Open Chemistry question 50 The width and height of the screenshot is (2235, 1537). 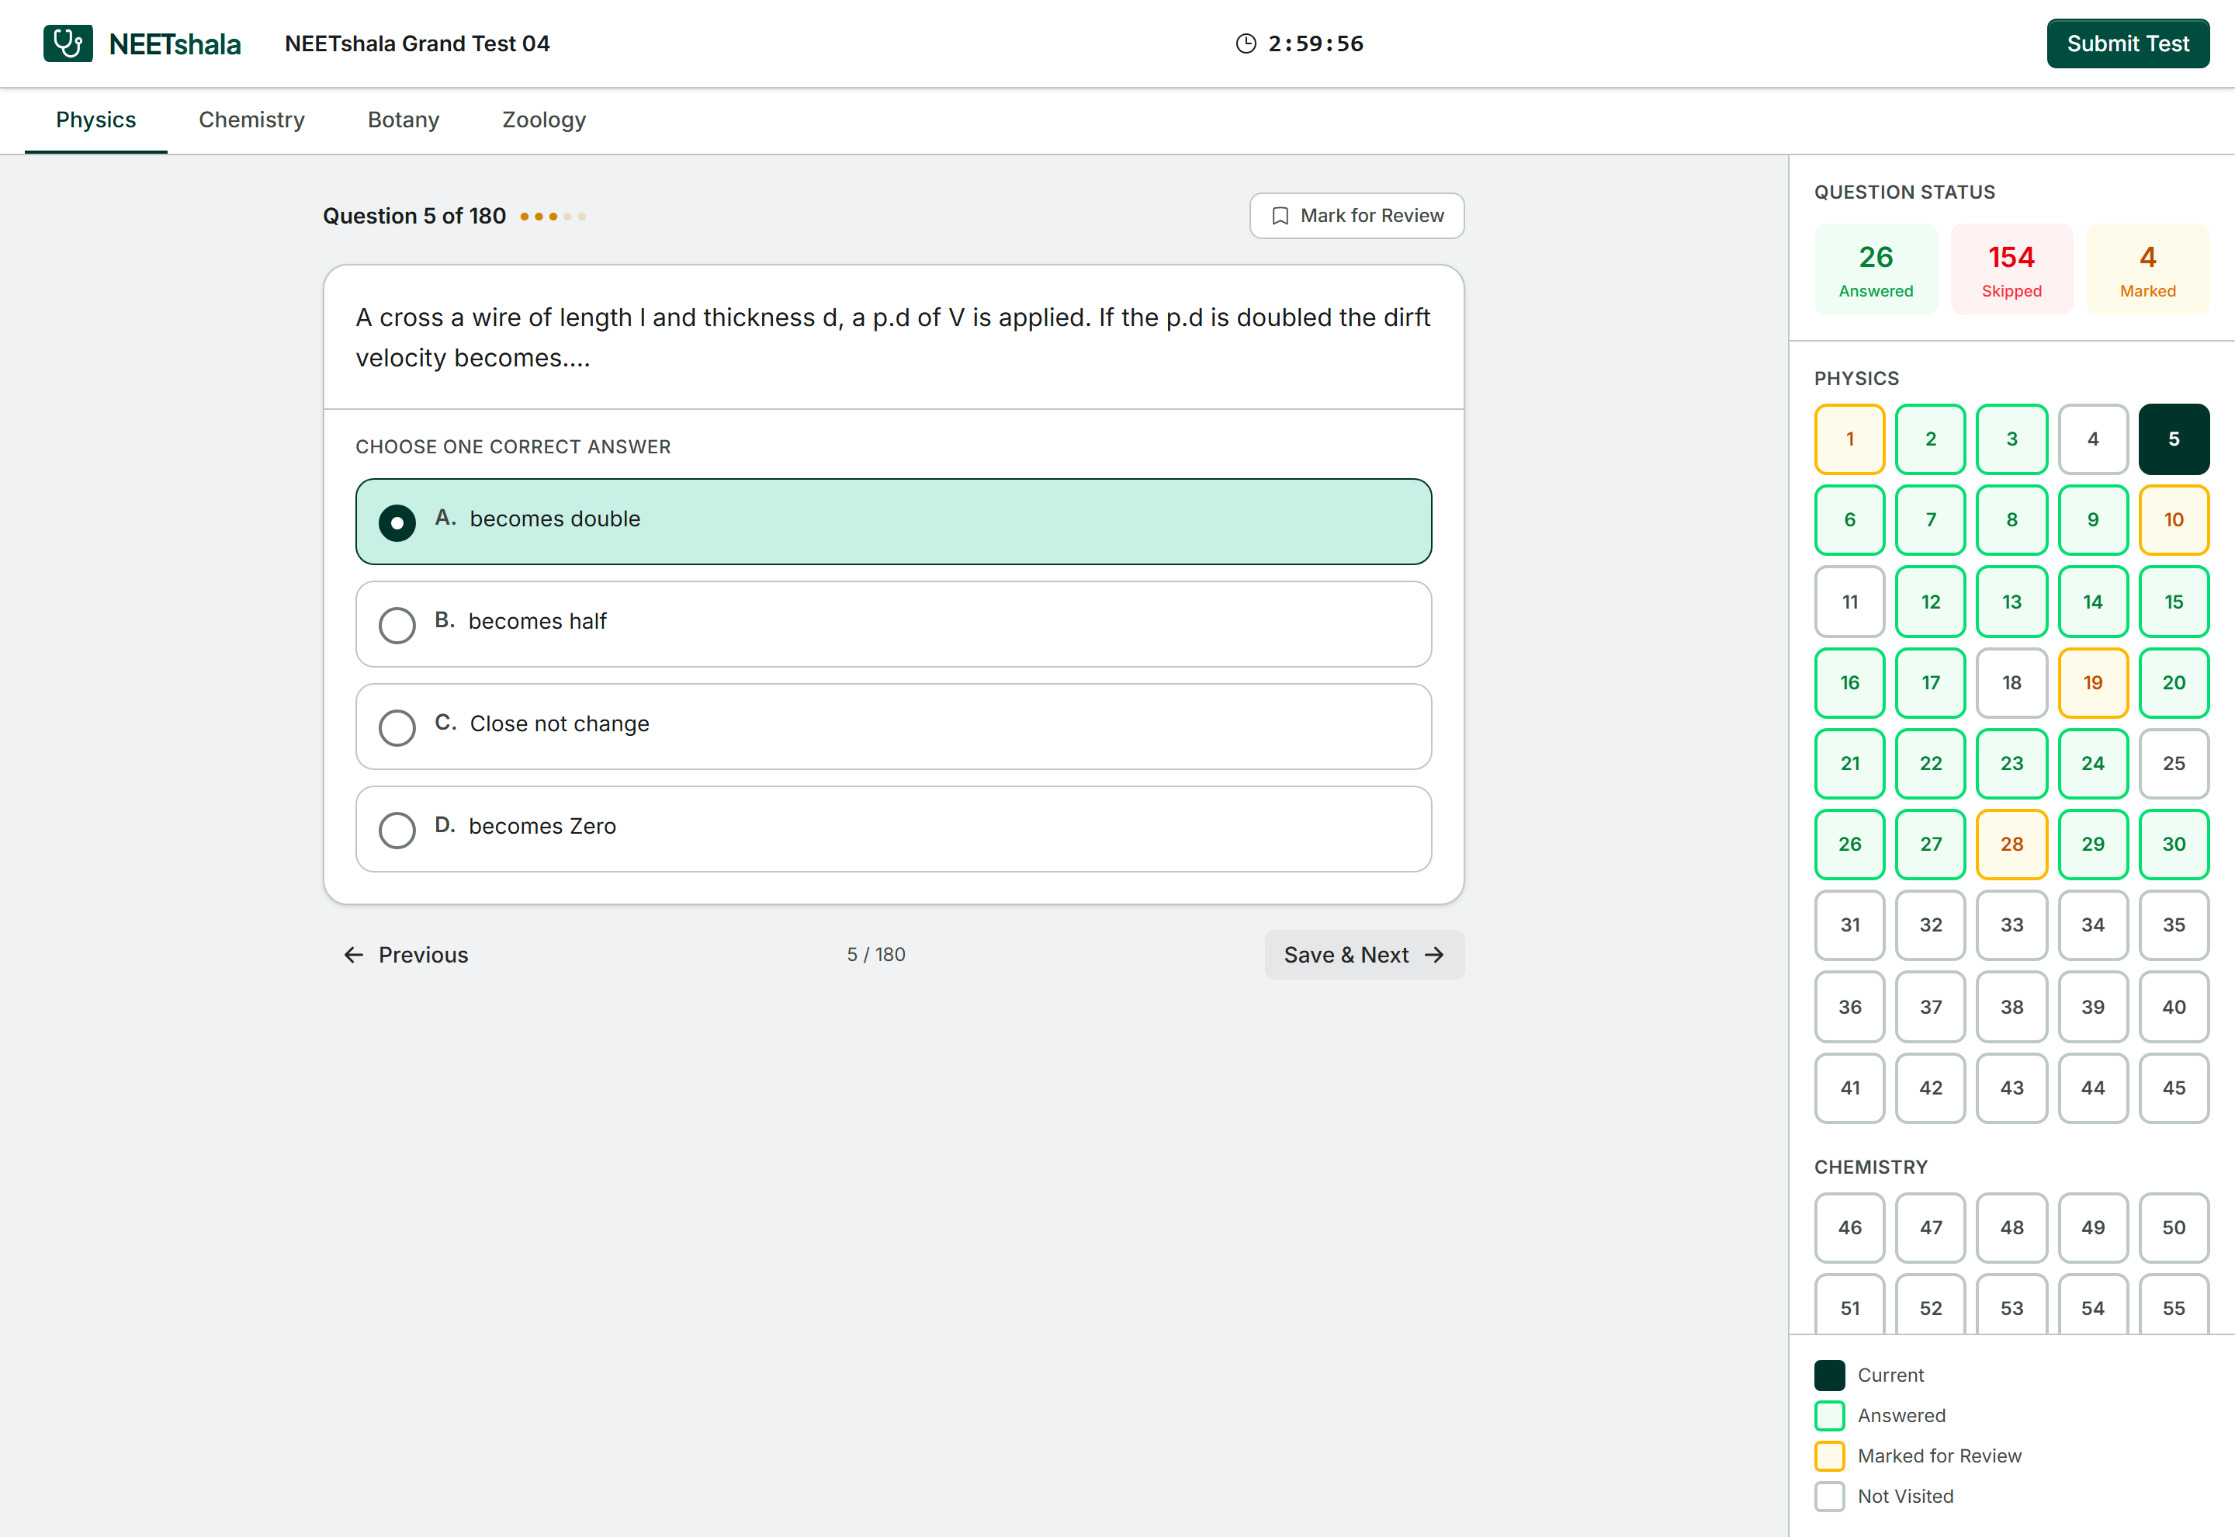point(2174,1228)
